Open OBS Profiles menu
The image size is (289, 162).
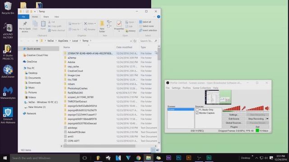click(186, 88)
